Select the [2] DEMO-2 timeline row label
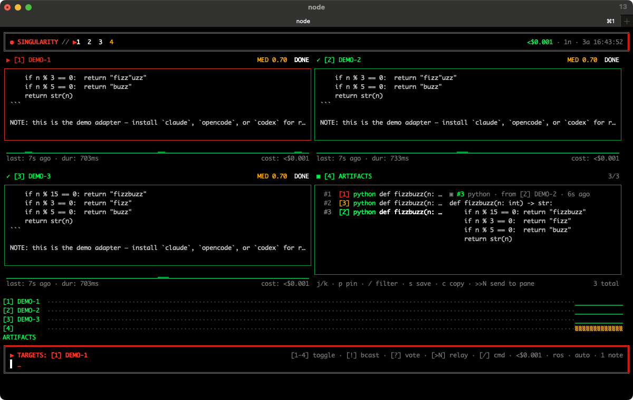Viewport: 633px width, 400px height. click(21, 311)
